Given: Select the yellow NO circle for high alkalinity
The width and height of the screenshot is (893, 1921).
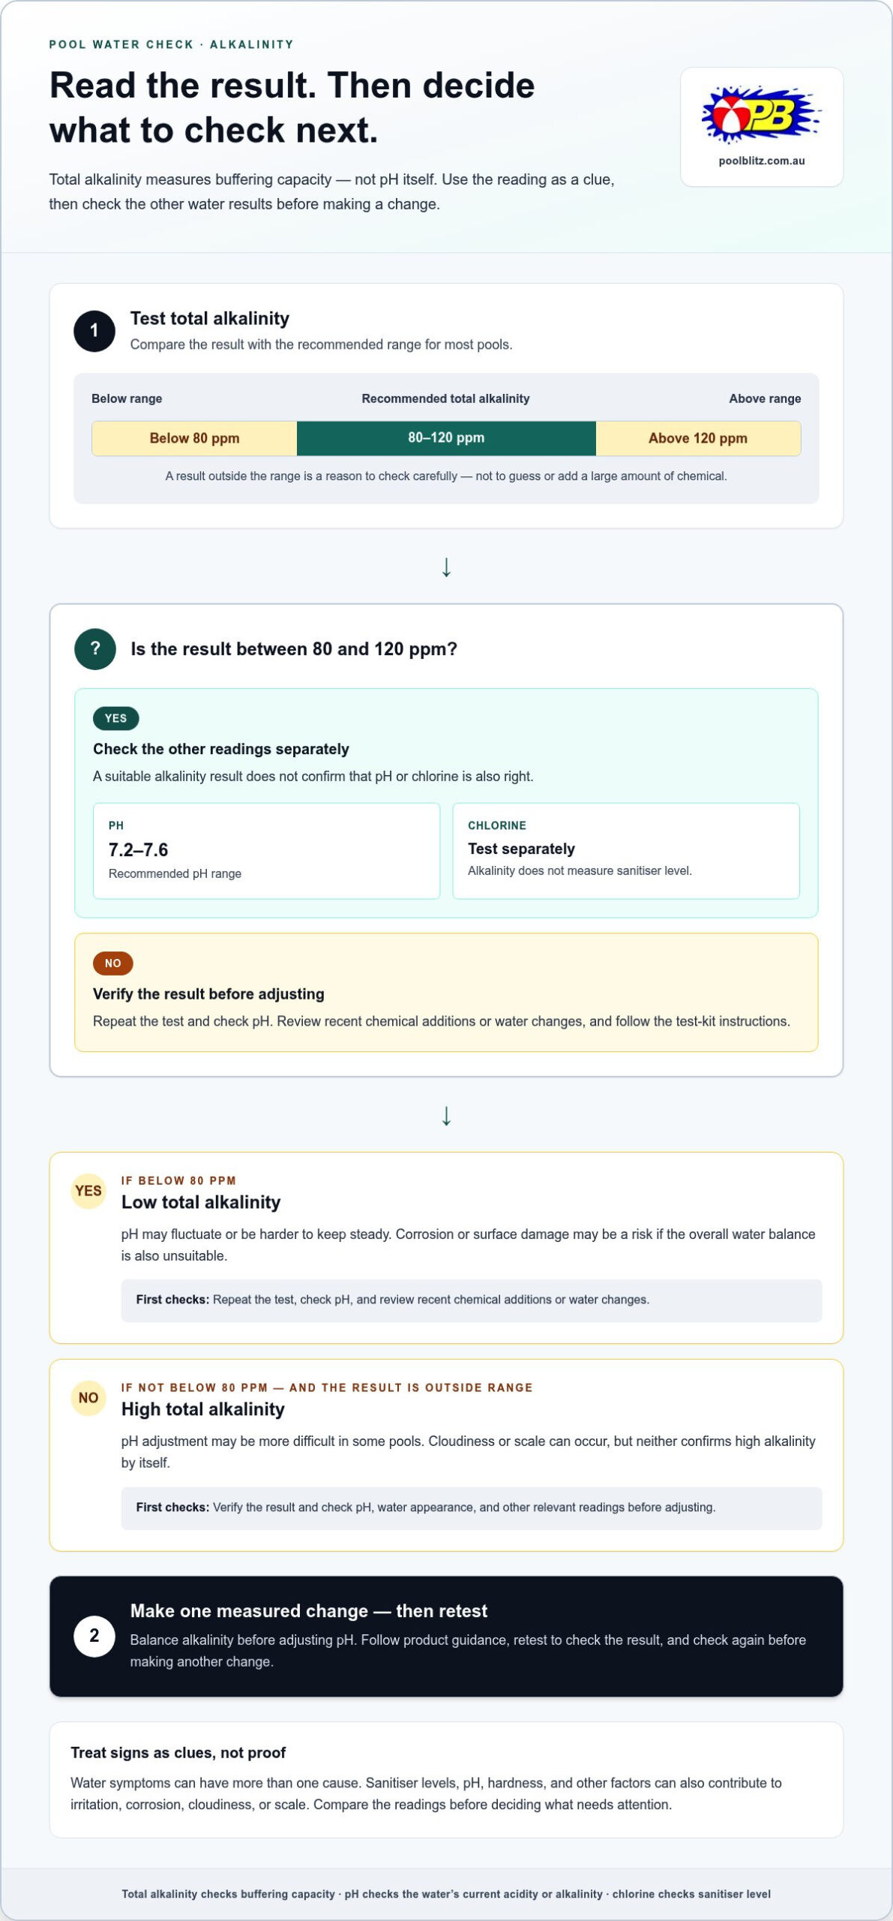Looking at the screenshot, I should click(x=88, y=1398).
